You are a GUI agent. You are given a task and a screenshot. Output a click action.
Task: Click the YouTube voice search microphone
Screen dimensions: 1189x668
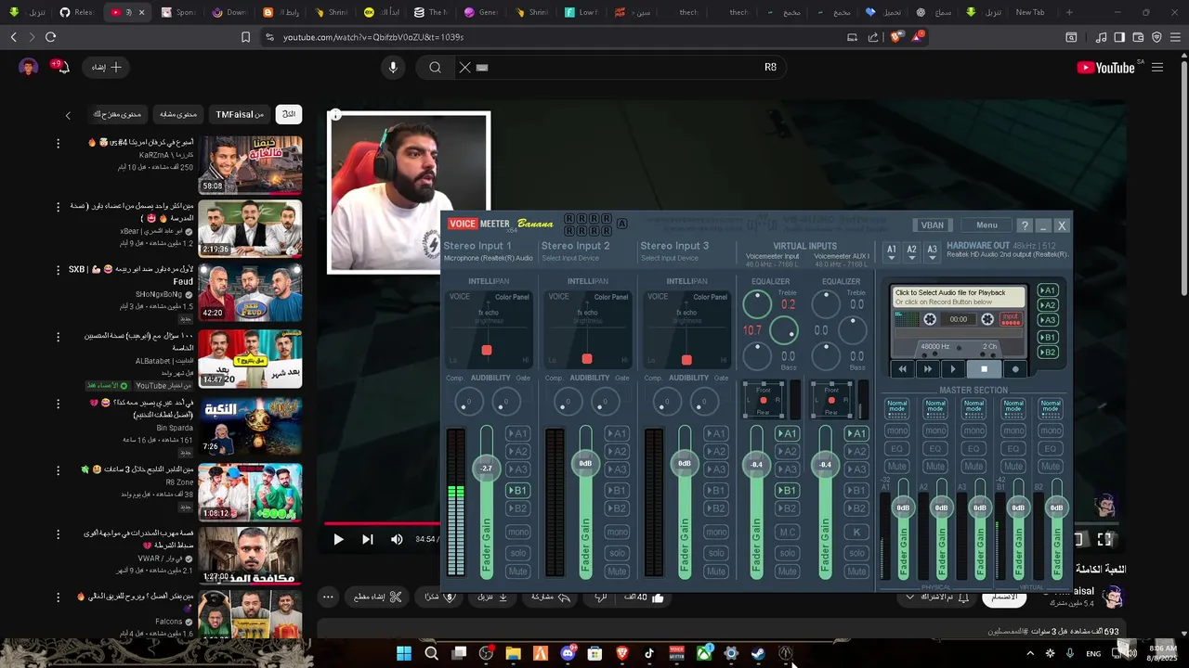click(x=393, y=67)
